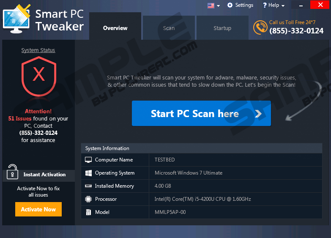331x238 pixels.
Task: Click the toll free number in header
Action: pos(296,31)
